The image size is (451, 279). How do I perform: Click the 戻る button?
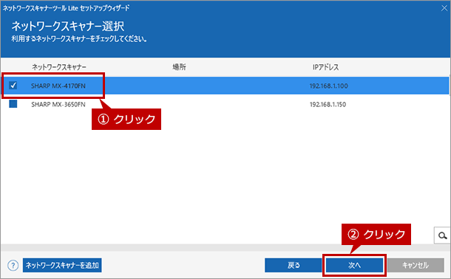pos(294,265)
